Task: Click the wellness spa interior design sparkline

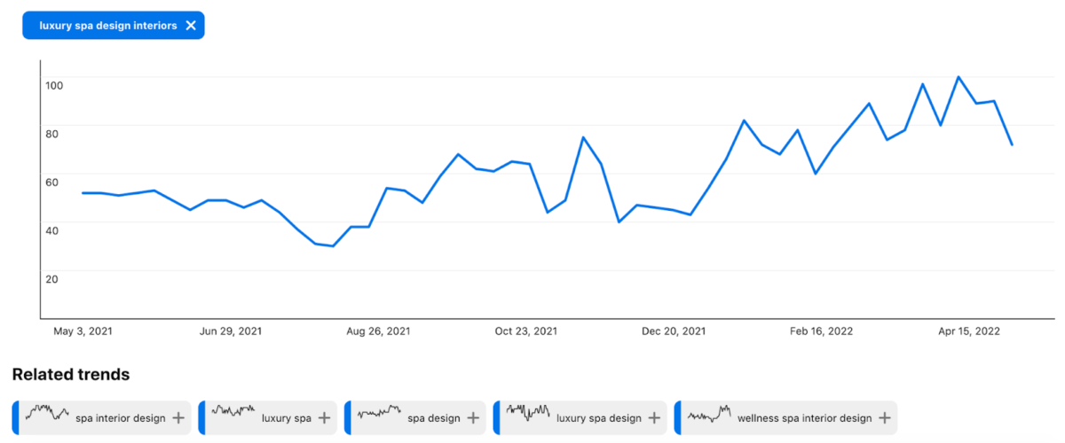Action: 709,414
